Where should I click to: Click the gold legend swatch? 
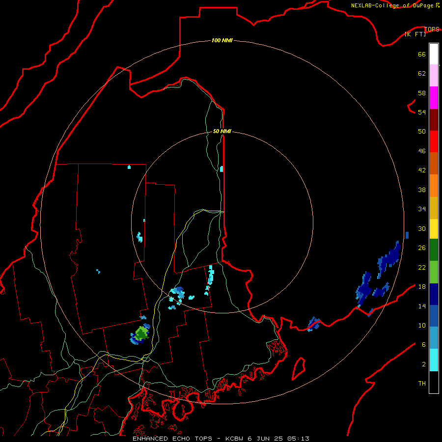434,208
